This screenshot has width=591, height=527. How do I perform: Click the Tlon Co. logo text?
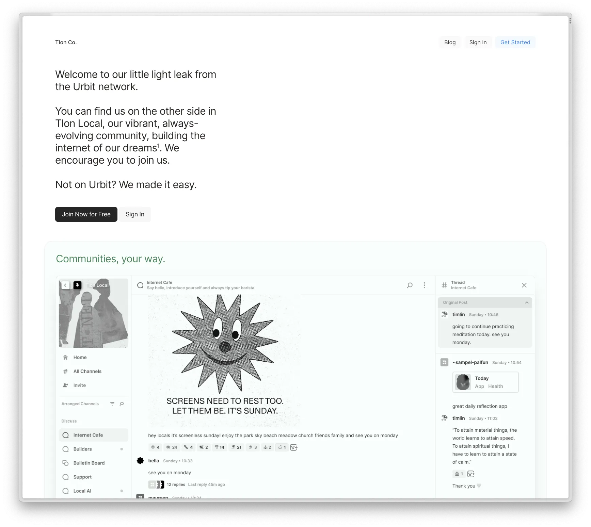pyautogui.click(x=66, y=42)
